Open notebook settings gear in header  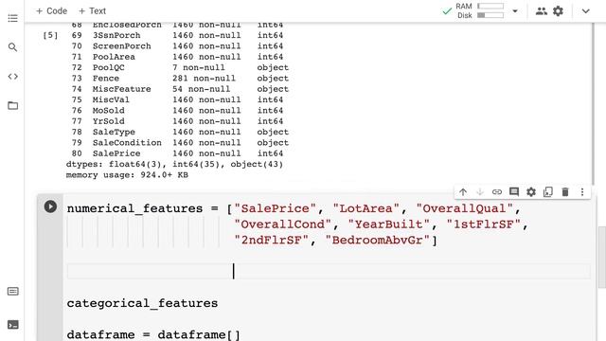[558, 11]
